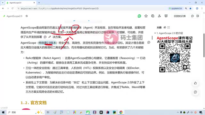Image resolution: width=205 pixels, height=115 pixels.
Task: Open the Chrome icon on taskbar
Action: 121,112
